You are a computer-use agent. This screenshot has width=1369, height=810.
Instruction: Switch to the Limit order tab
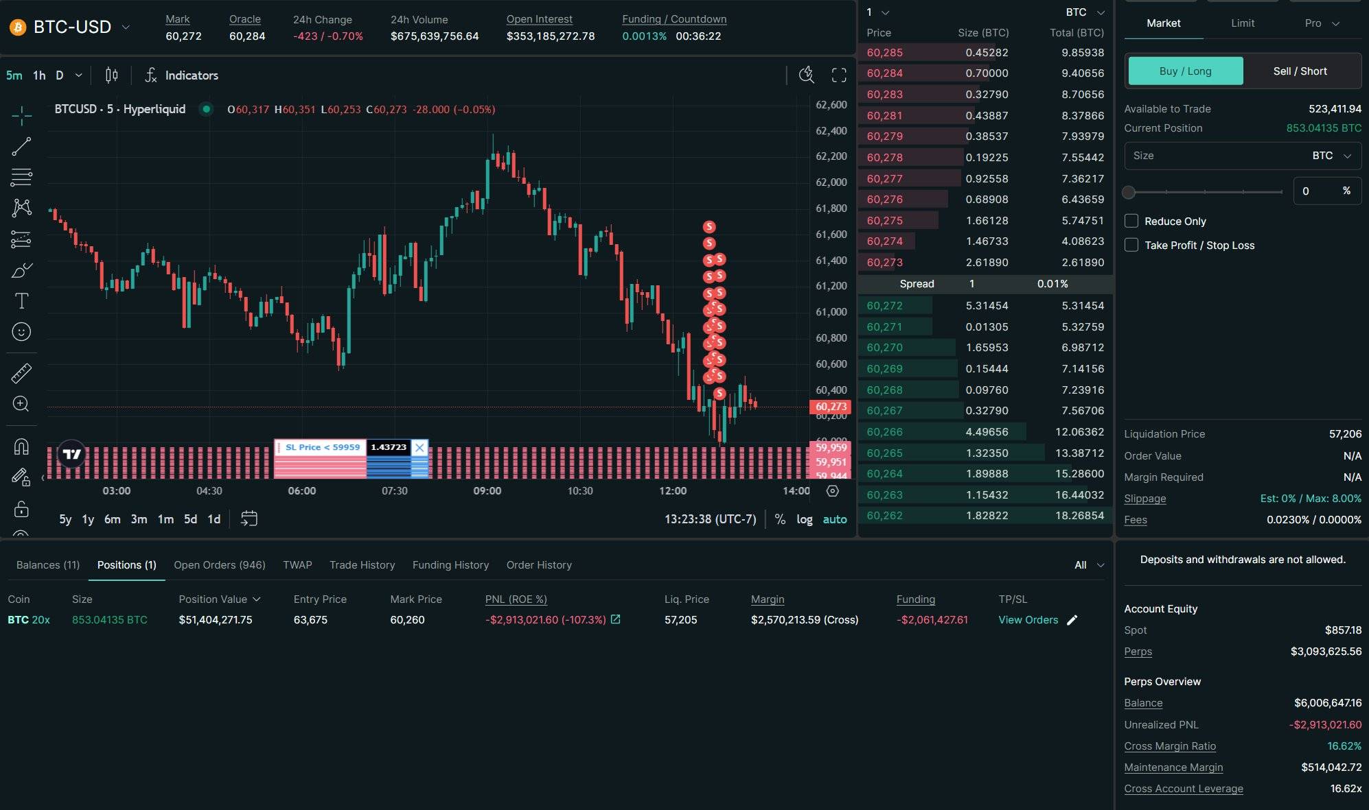pos(1243,23)
